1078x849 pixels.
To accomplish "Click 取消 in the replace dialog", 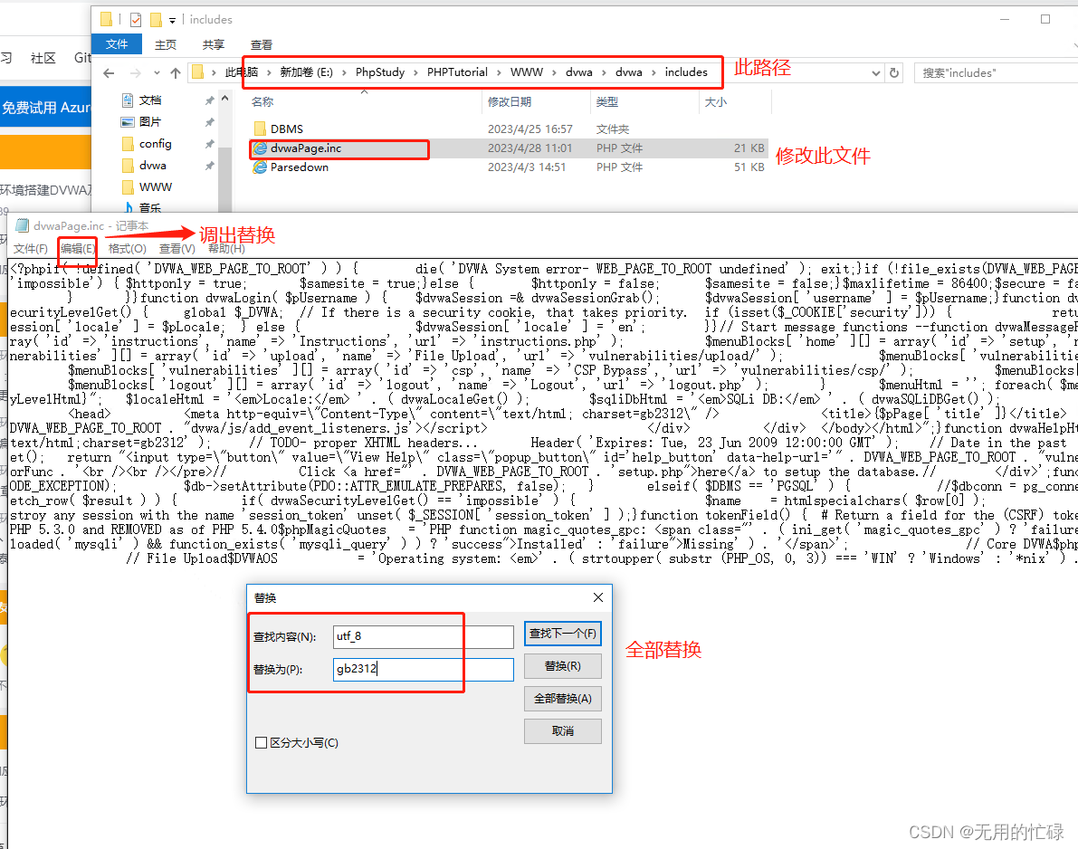I will pos(562,730).
